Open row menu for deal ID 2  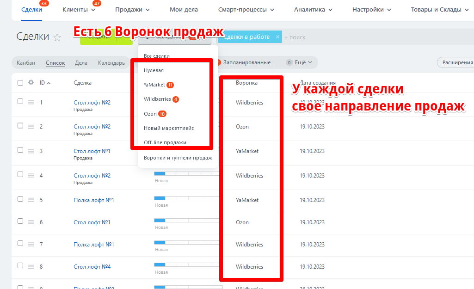31,127
